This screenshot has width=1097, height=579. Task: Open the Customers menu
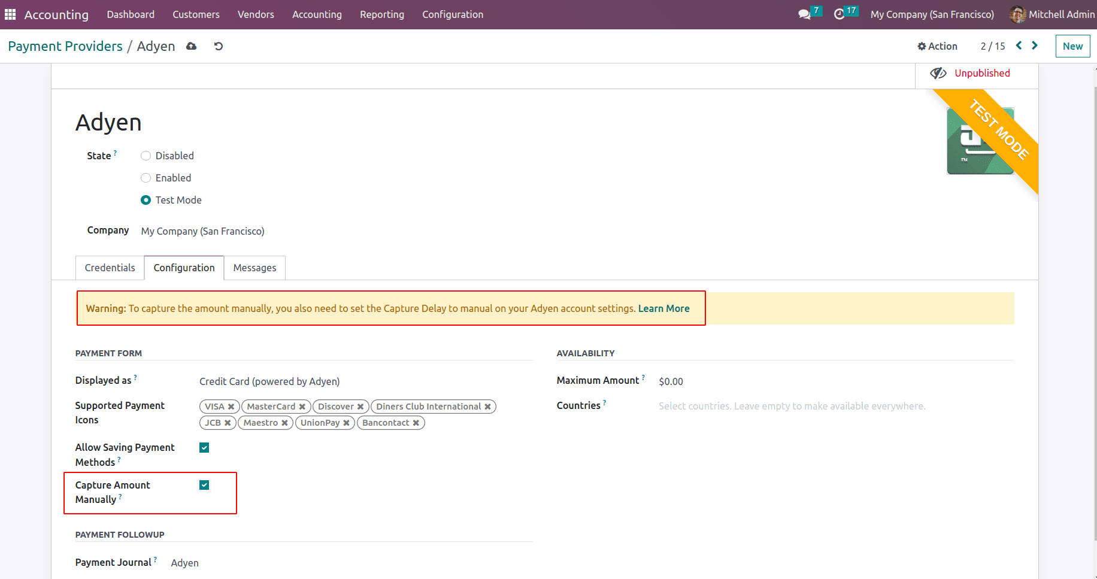pyautogui.click(x=196, y=14)
